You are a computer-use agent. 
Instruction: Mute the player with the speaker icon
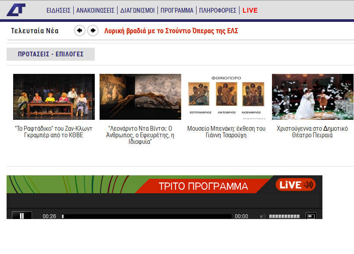263,216
